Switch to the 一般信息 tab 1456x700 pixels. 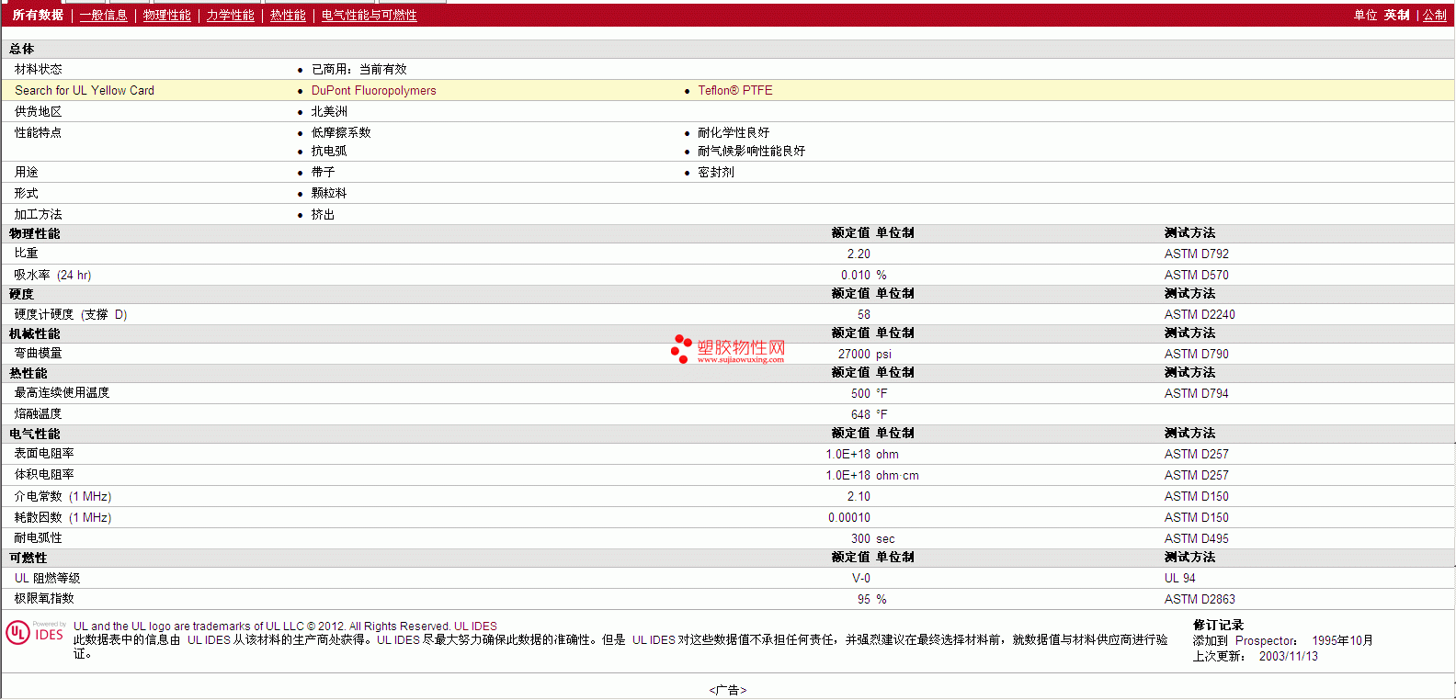click(x=104, y=16)
